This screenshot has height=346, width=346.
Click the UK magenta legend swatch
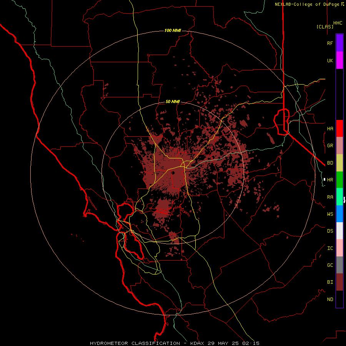(339, 60)
